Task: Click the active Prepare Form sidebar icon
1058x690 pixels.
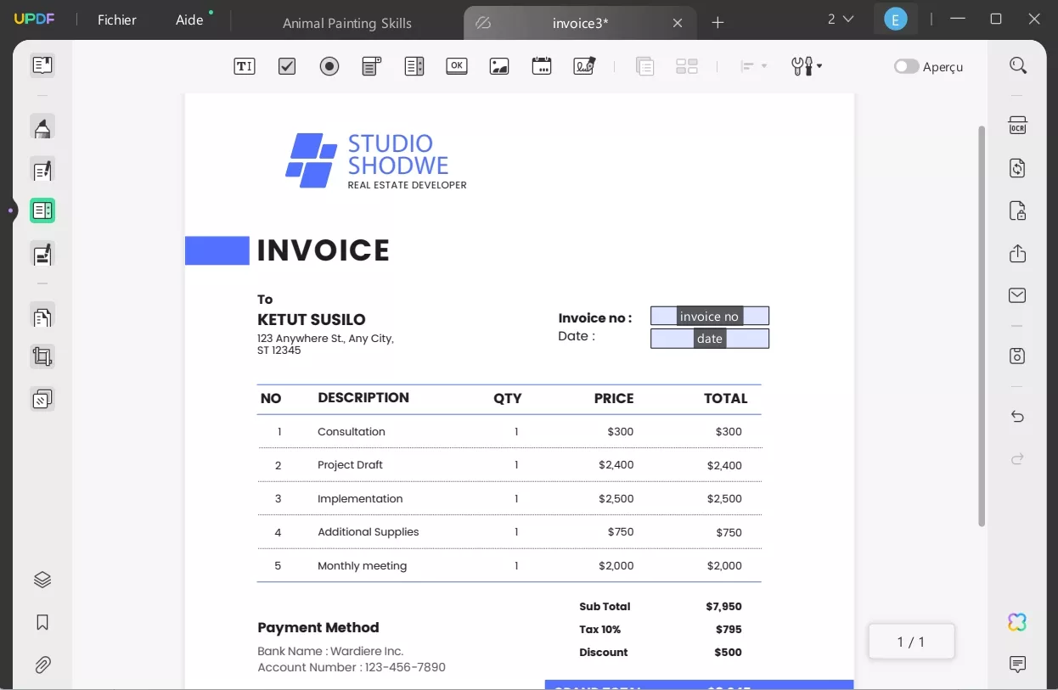Action: (x=42, y=210)
